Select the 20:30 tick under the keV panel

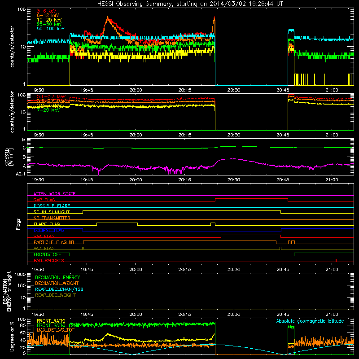coord(234,90)
